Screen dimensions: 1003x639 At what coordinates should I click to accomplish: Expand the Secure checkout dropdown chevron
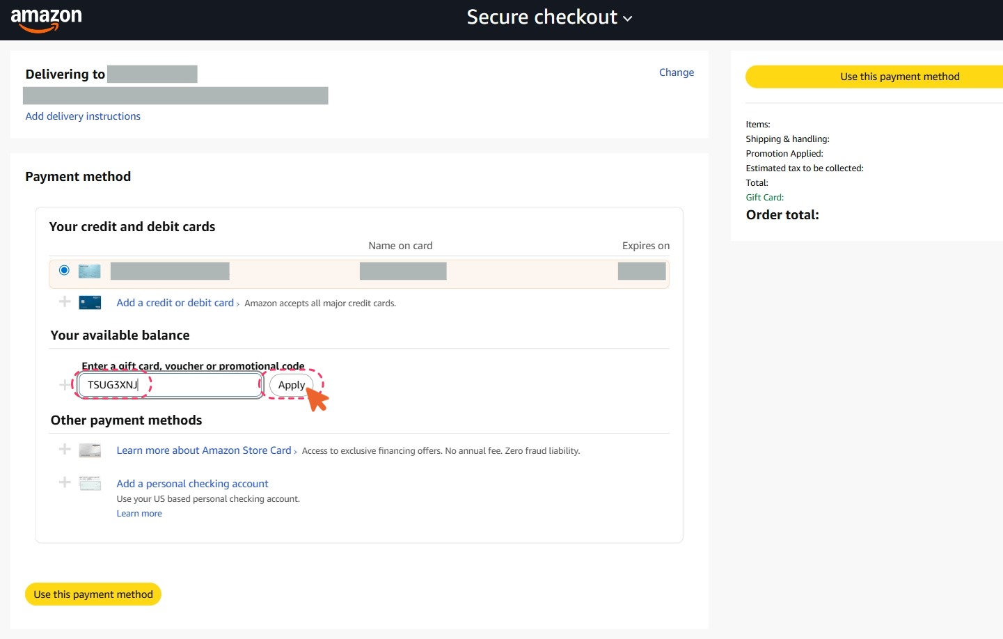coord(628,19)
